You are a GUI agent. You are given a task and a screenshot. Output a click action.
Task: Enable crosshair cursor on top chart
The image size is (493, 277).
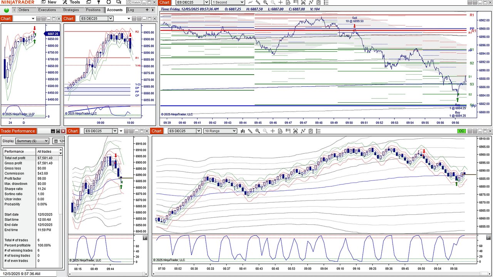[x=280, y=2]
